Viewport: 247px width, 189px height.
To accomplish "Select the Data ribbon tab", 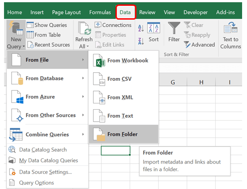I will pos(125,12).
